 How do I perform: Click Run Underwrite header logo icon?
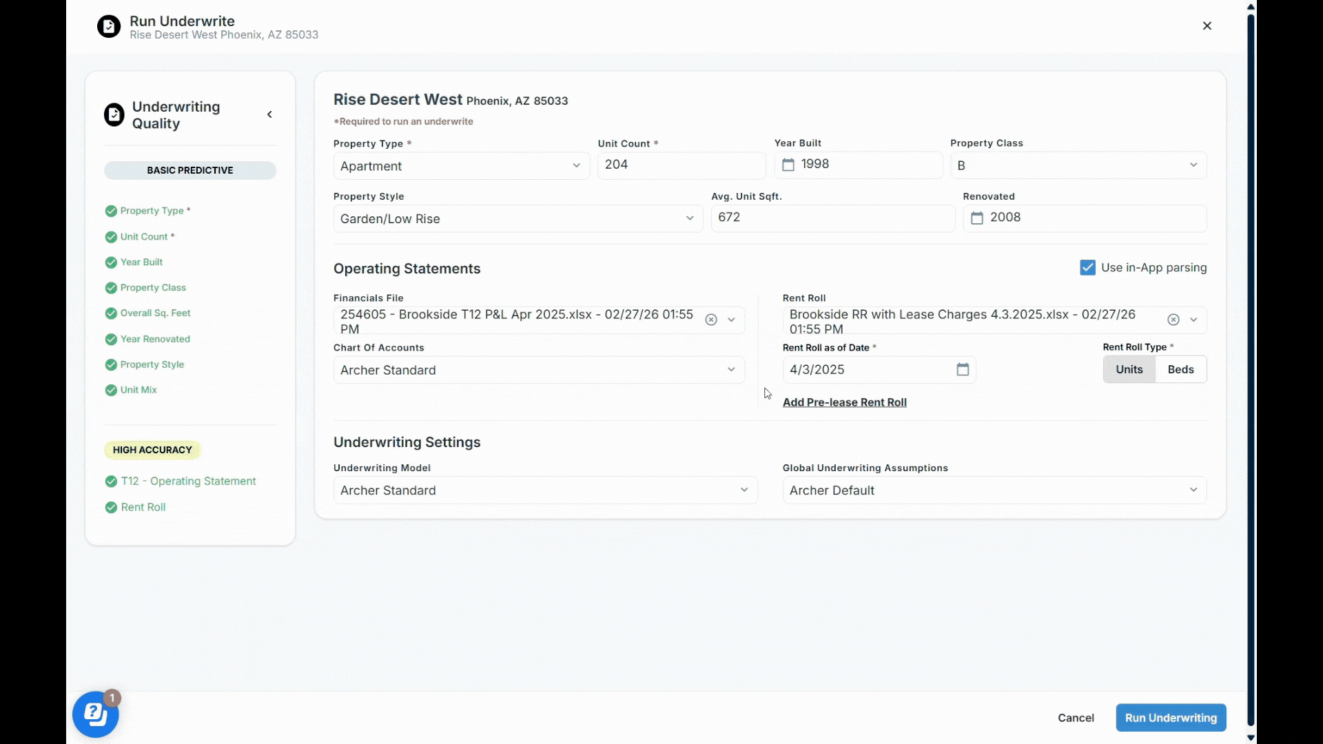109,27
